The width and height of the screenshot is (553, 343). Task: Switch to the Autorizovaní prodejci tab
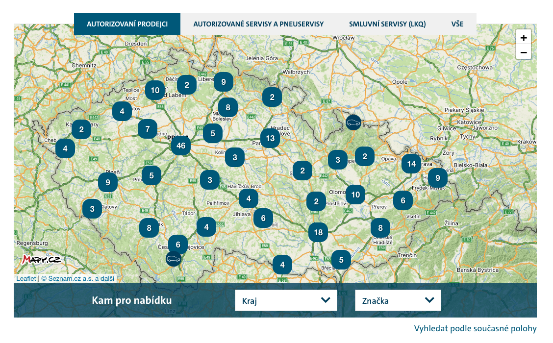coord(127,24)
